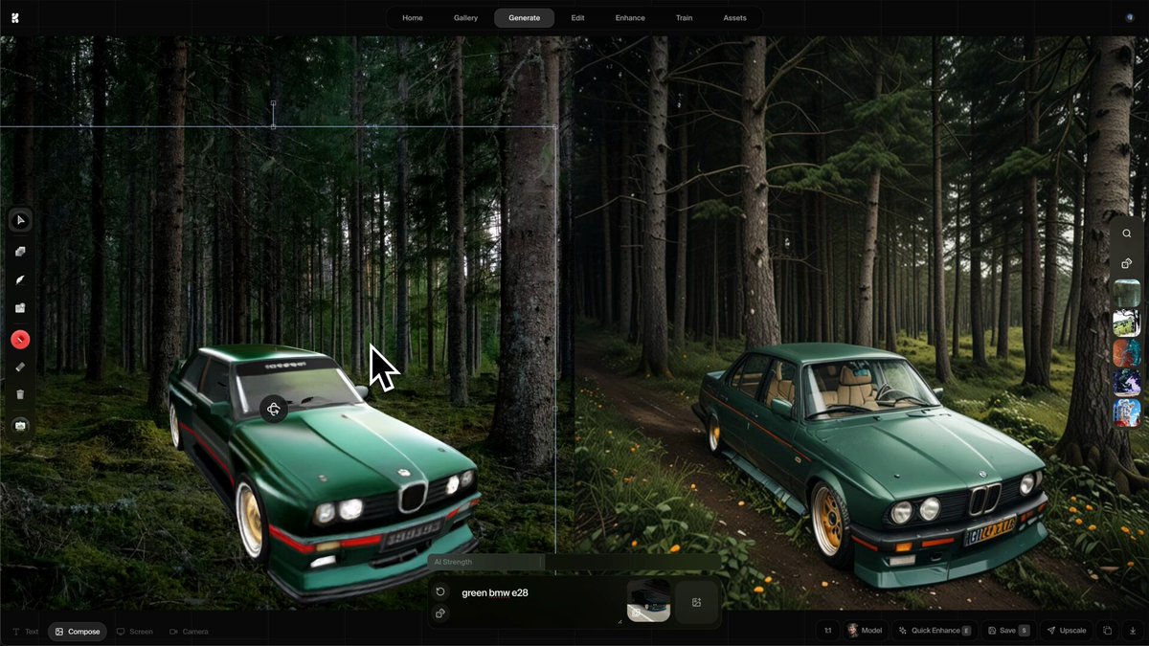
Task: Click the generated car output image
Action: click(861, 323)
